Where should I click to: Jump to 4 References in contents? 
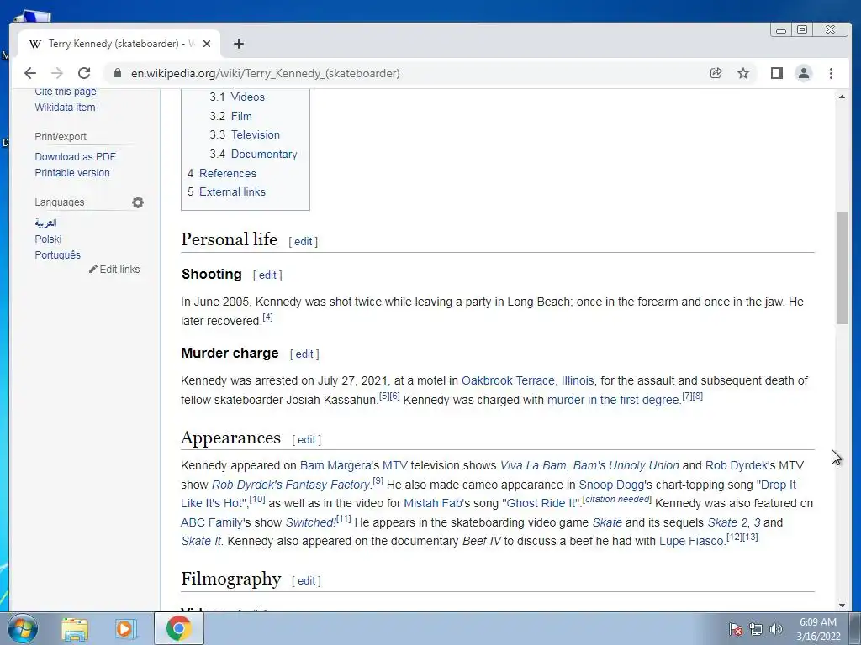point(222,173)
